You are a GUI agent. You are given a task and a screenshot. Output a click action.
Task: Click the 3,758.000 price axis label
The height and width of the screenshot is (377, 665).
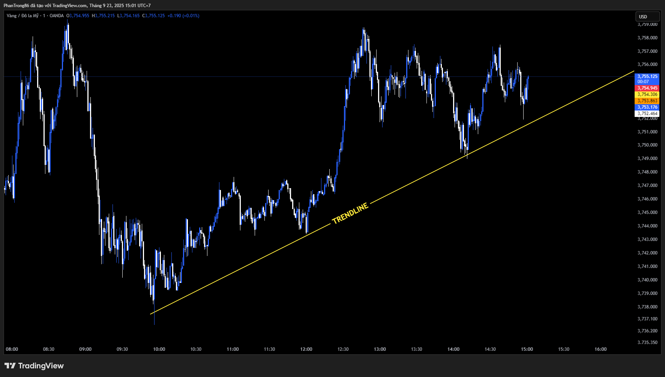coord(647,38)
